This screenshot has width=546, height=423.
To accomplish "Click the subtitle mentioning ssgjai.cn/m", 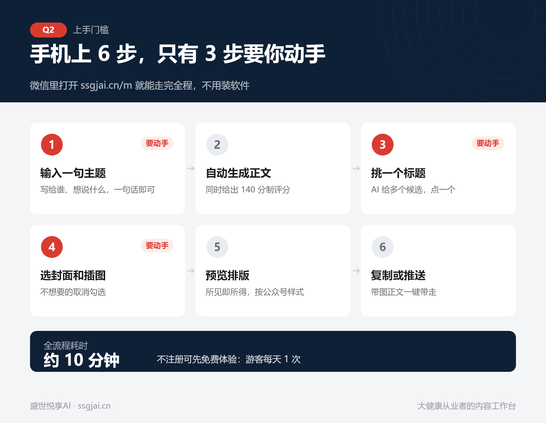I will (140, 85).
